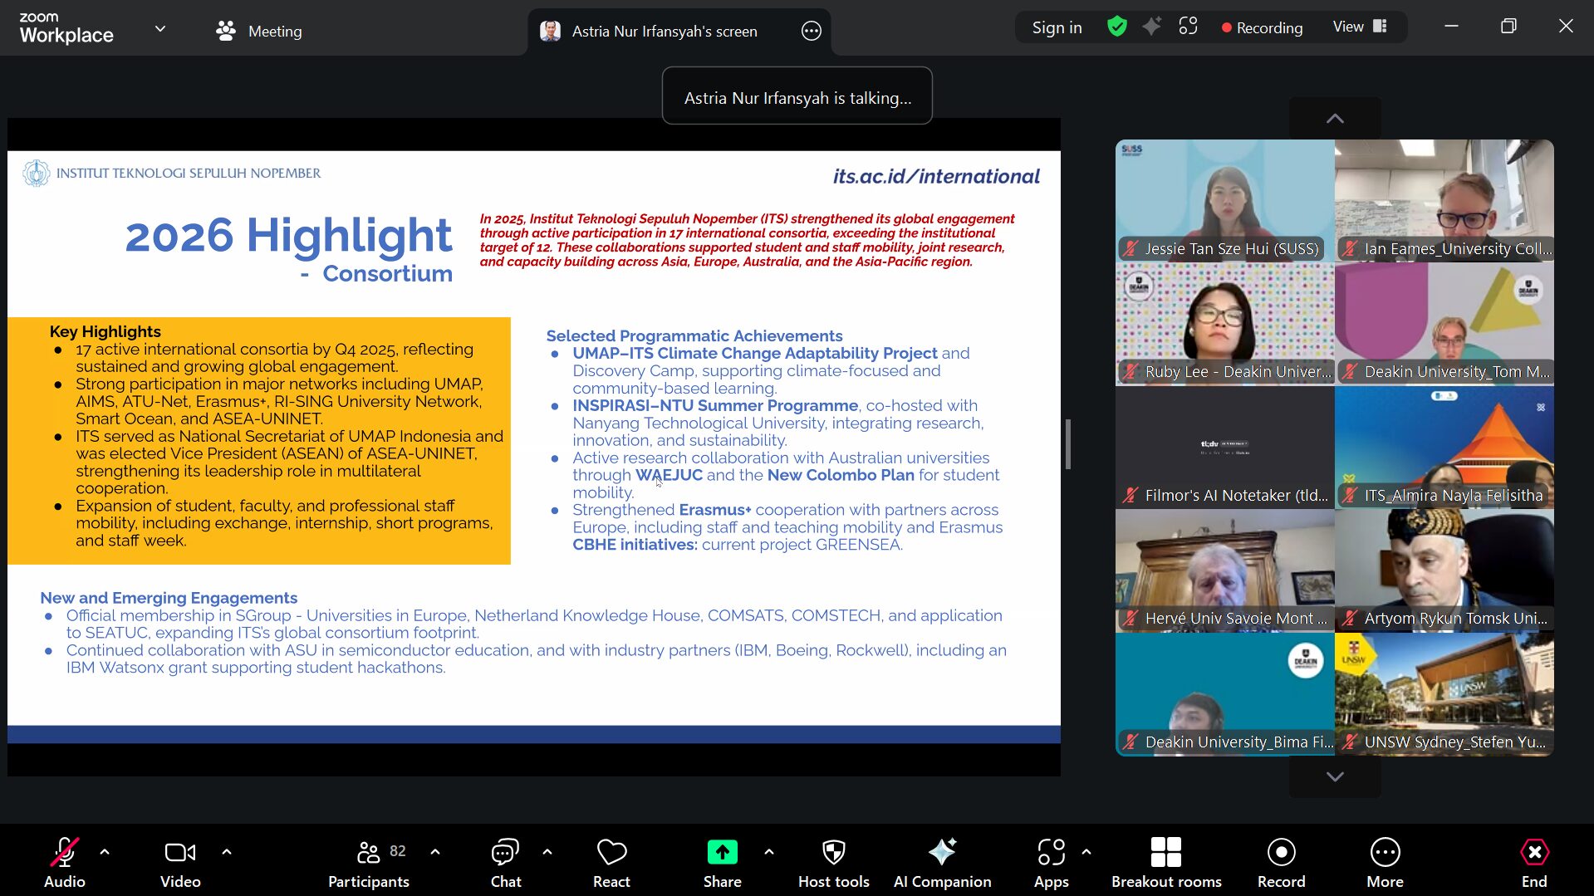
Task: Open Host tools shield icon
Action: [833, 862]
